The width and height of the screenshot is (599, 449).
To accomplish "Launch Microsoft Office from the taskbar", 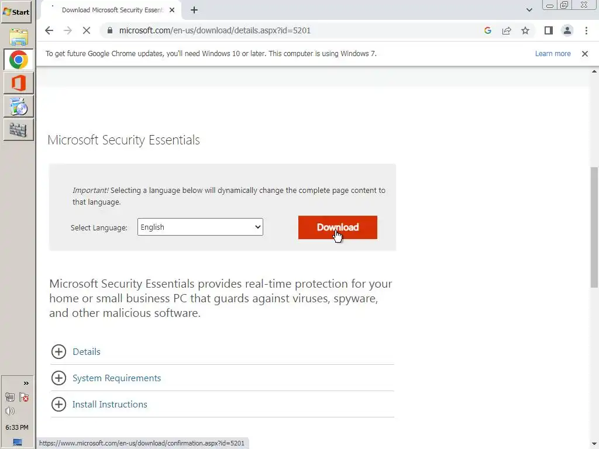I will click(19, 83).
